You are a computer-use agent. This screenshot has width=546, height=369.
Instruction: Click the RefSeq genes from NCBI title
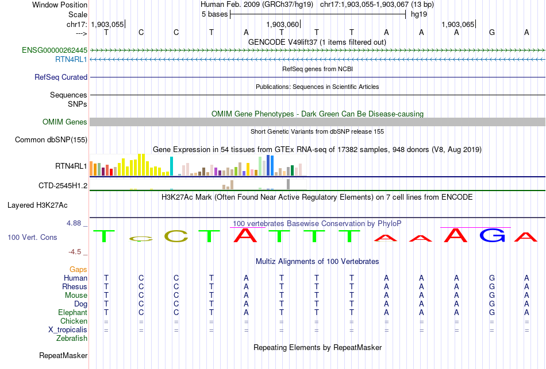(x=318, y=69)
